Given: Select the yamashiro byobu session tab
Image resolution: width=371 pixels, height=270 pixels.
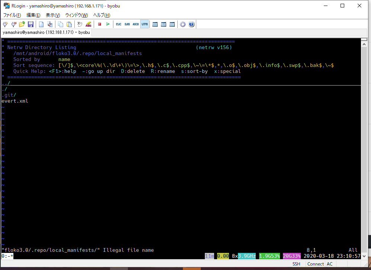Looking at the screenshot, I should (x=46, y=32).
